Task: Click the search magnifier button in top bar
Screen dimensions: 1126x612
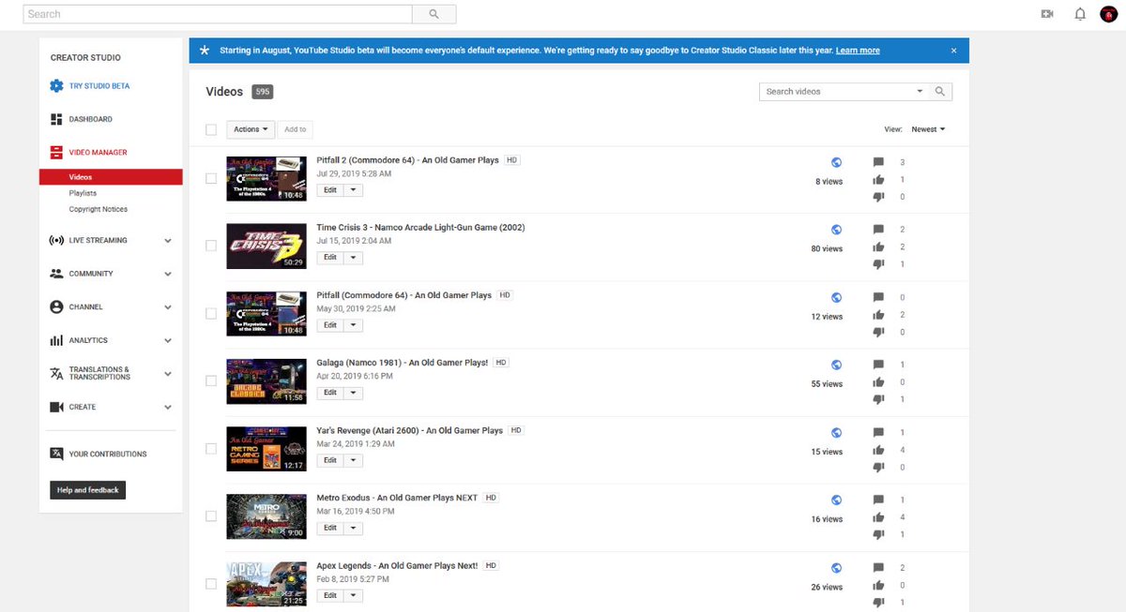Action: (434, 14)
